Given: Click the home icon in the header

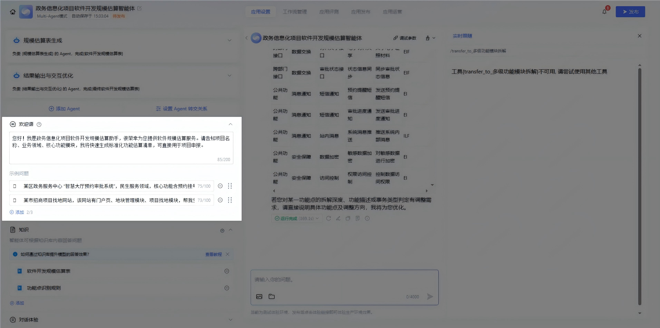Looking at the screenshot, I should tap(13, 12).
